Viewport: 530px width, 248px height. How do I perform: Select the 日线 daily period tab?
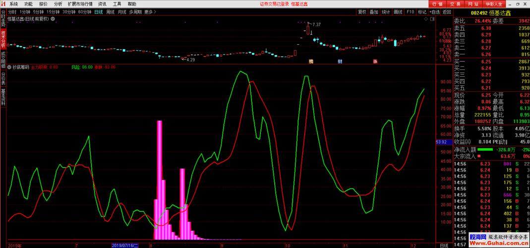click(99, 12)
